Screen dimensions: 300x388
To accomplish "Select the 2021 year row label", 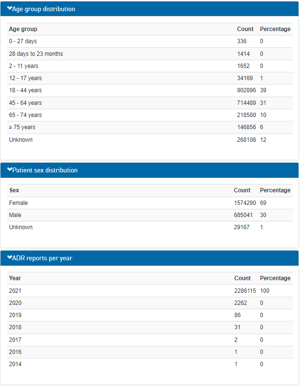I will (x=15, y=290).
